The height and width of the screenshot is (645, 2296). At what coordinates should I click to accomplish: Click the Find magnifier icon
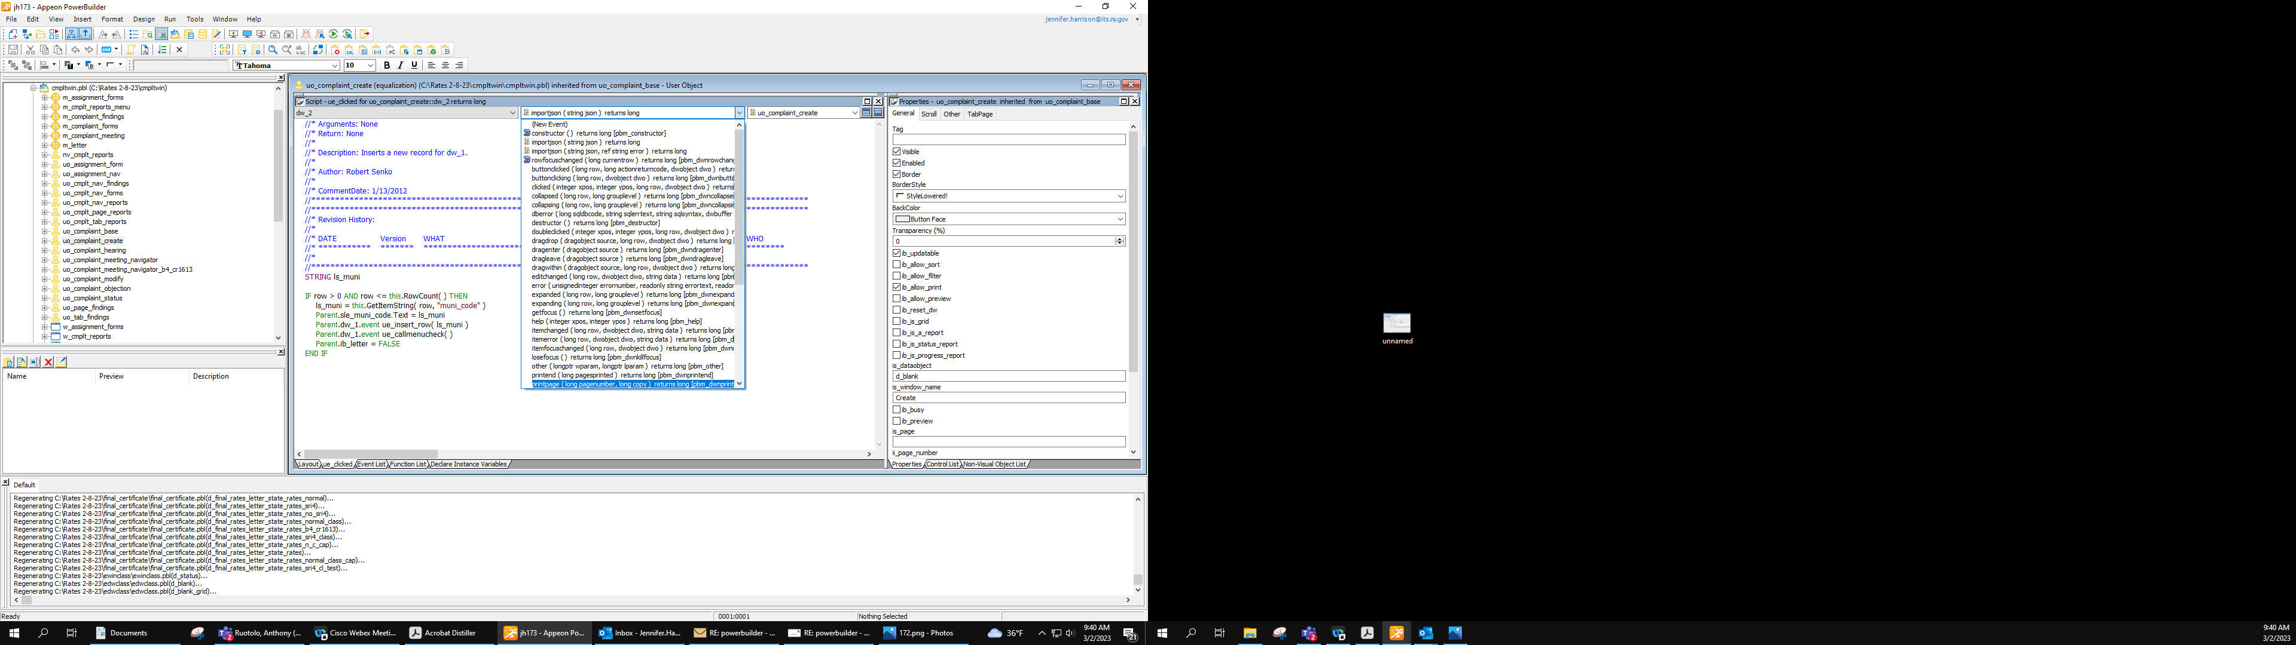tap(273, 50)
